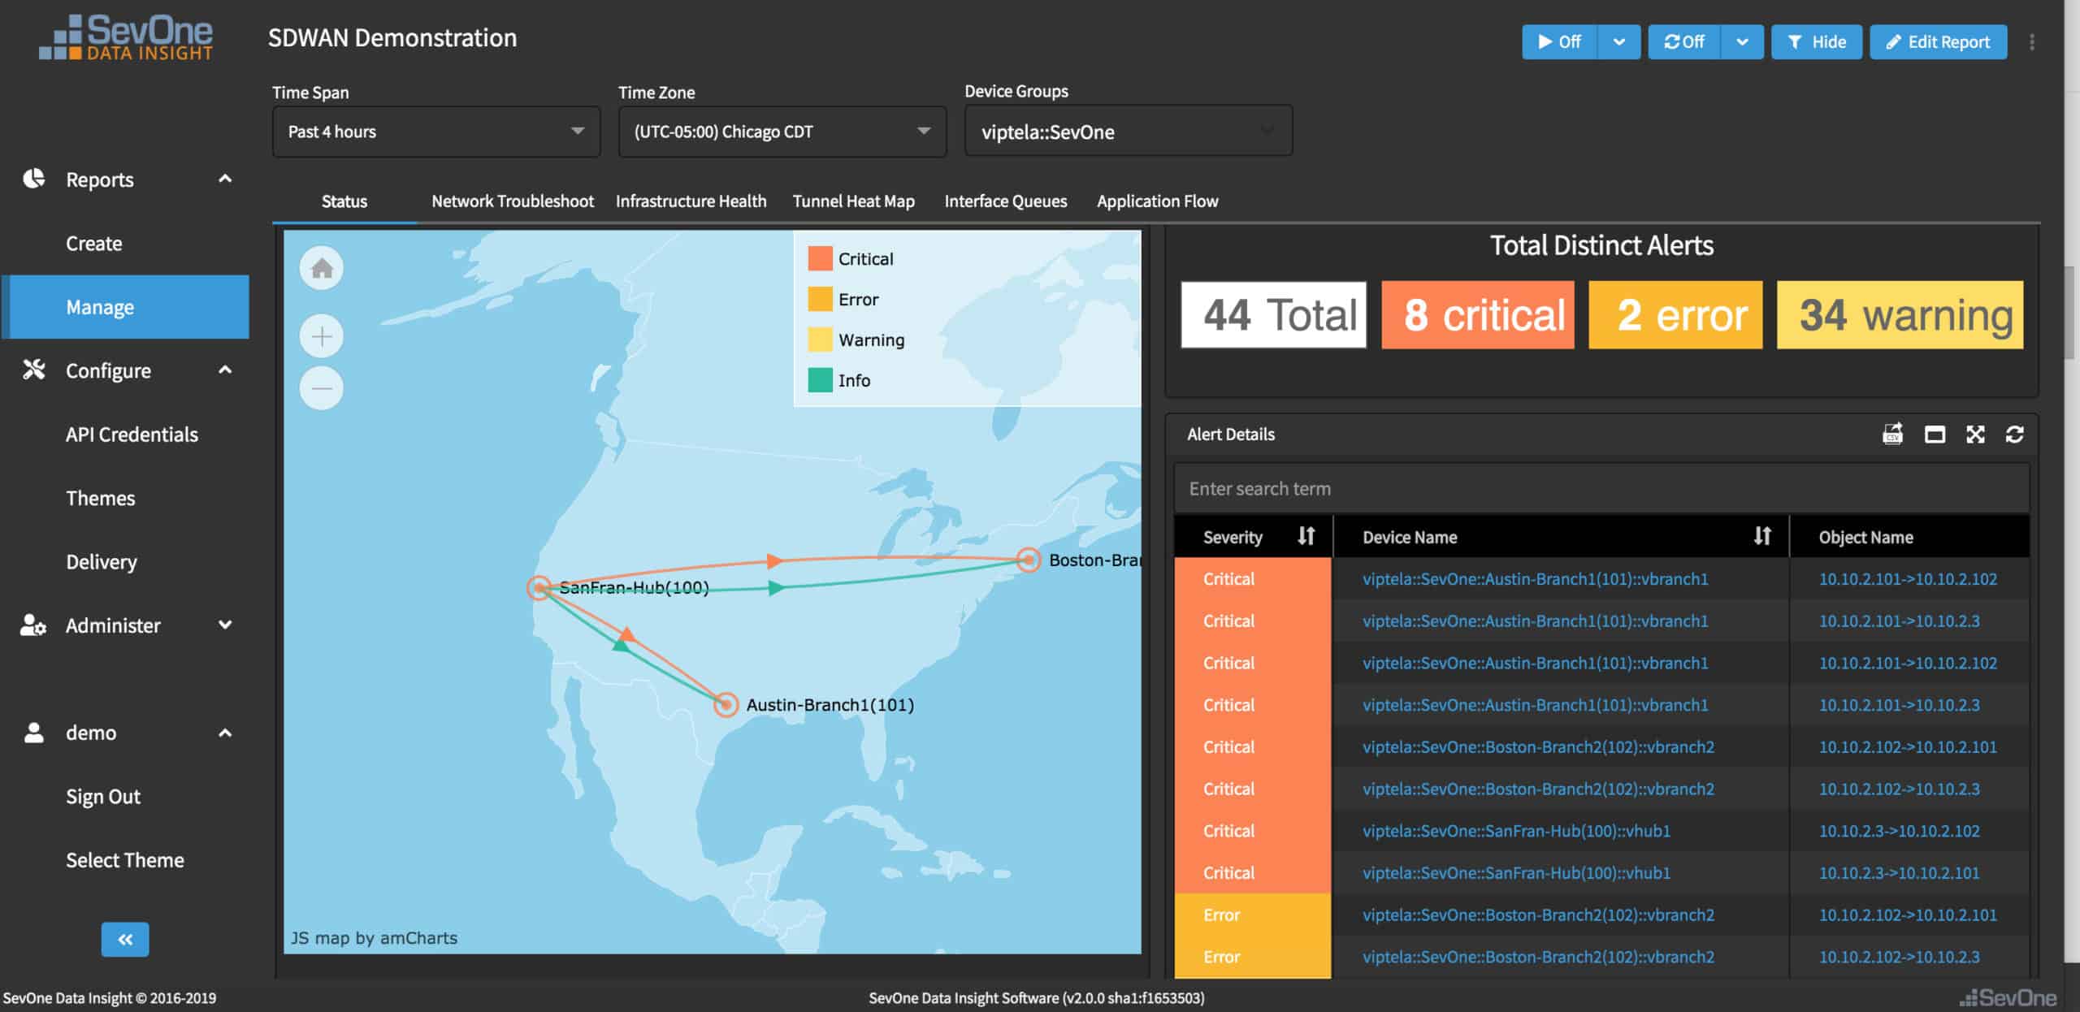Image resolution: width=2080 pixels, height=1012 pixels.
Task: Click Alert Details window panel icon
Action: coord(1935,435)
